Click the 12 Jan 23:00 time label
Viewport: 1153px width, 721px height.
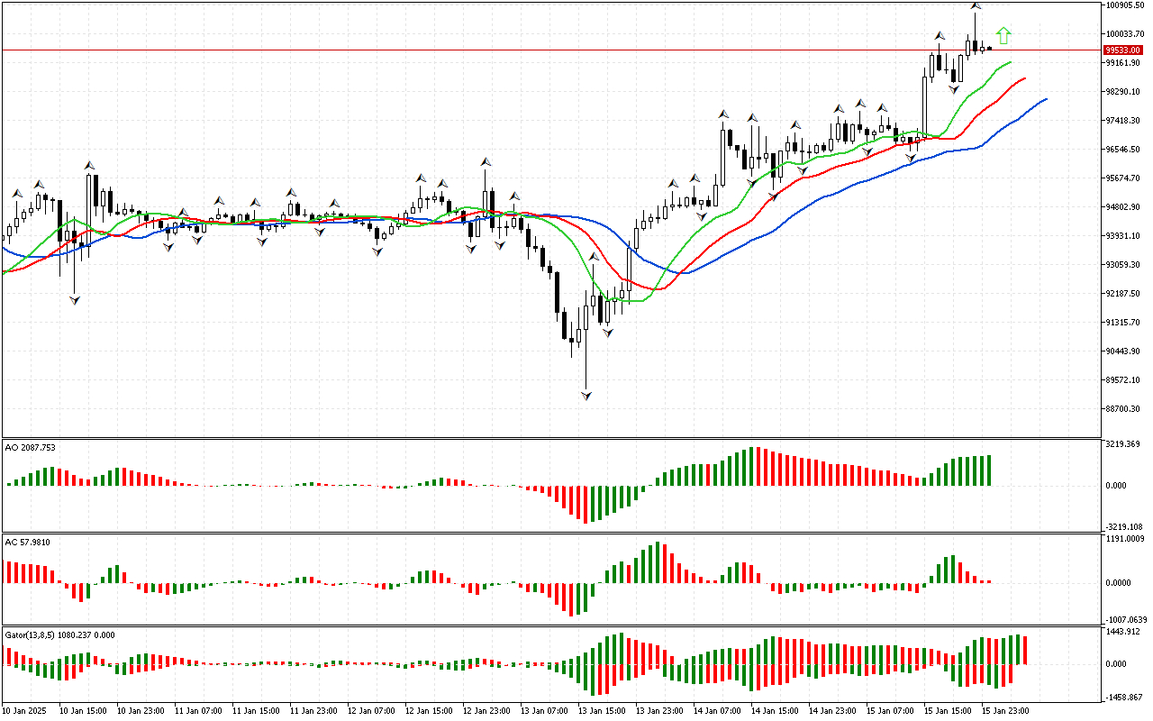pyautogui.click(x=486, y=711)
